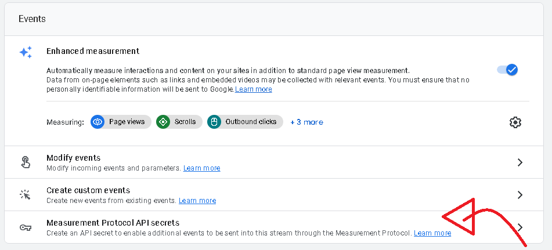Open enhanced measurement settings gear

click(515, 122)
